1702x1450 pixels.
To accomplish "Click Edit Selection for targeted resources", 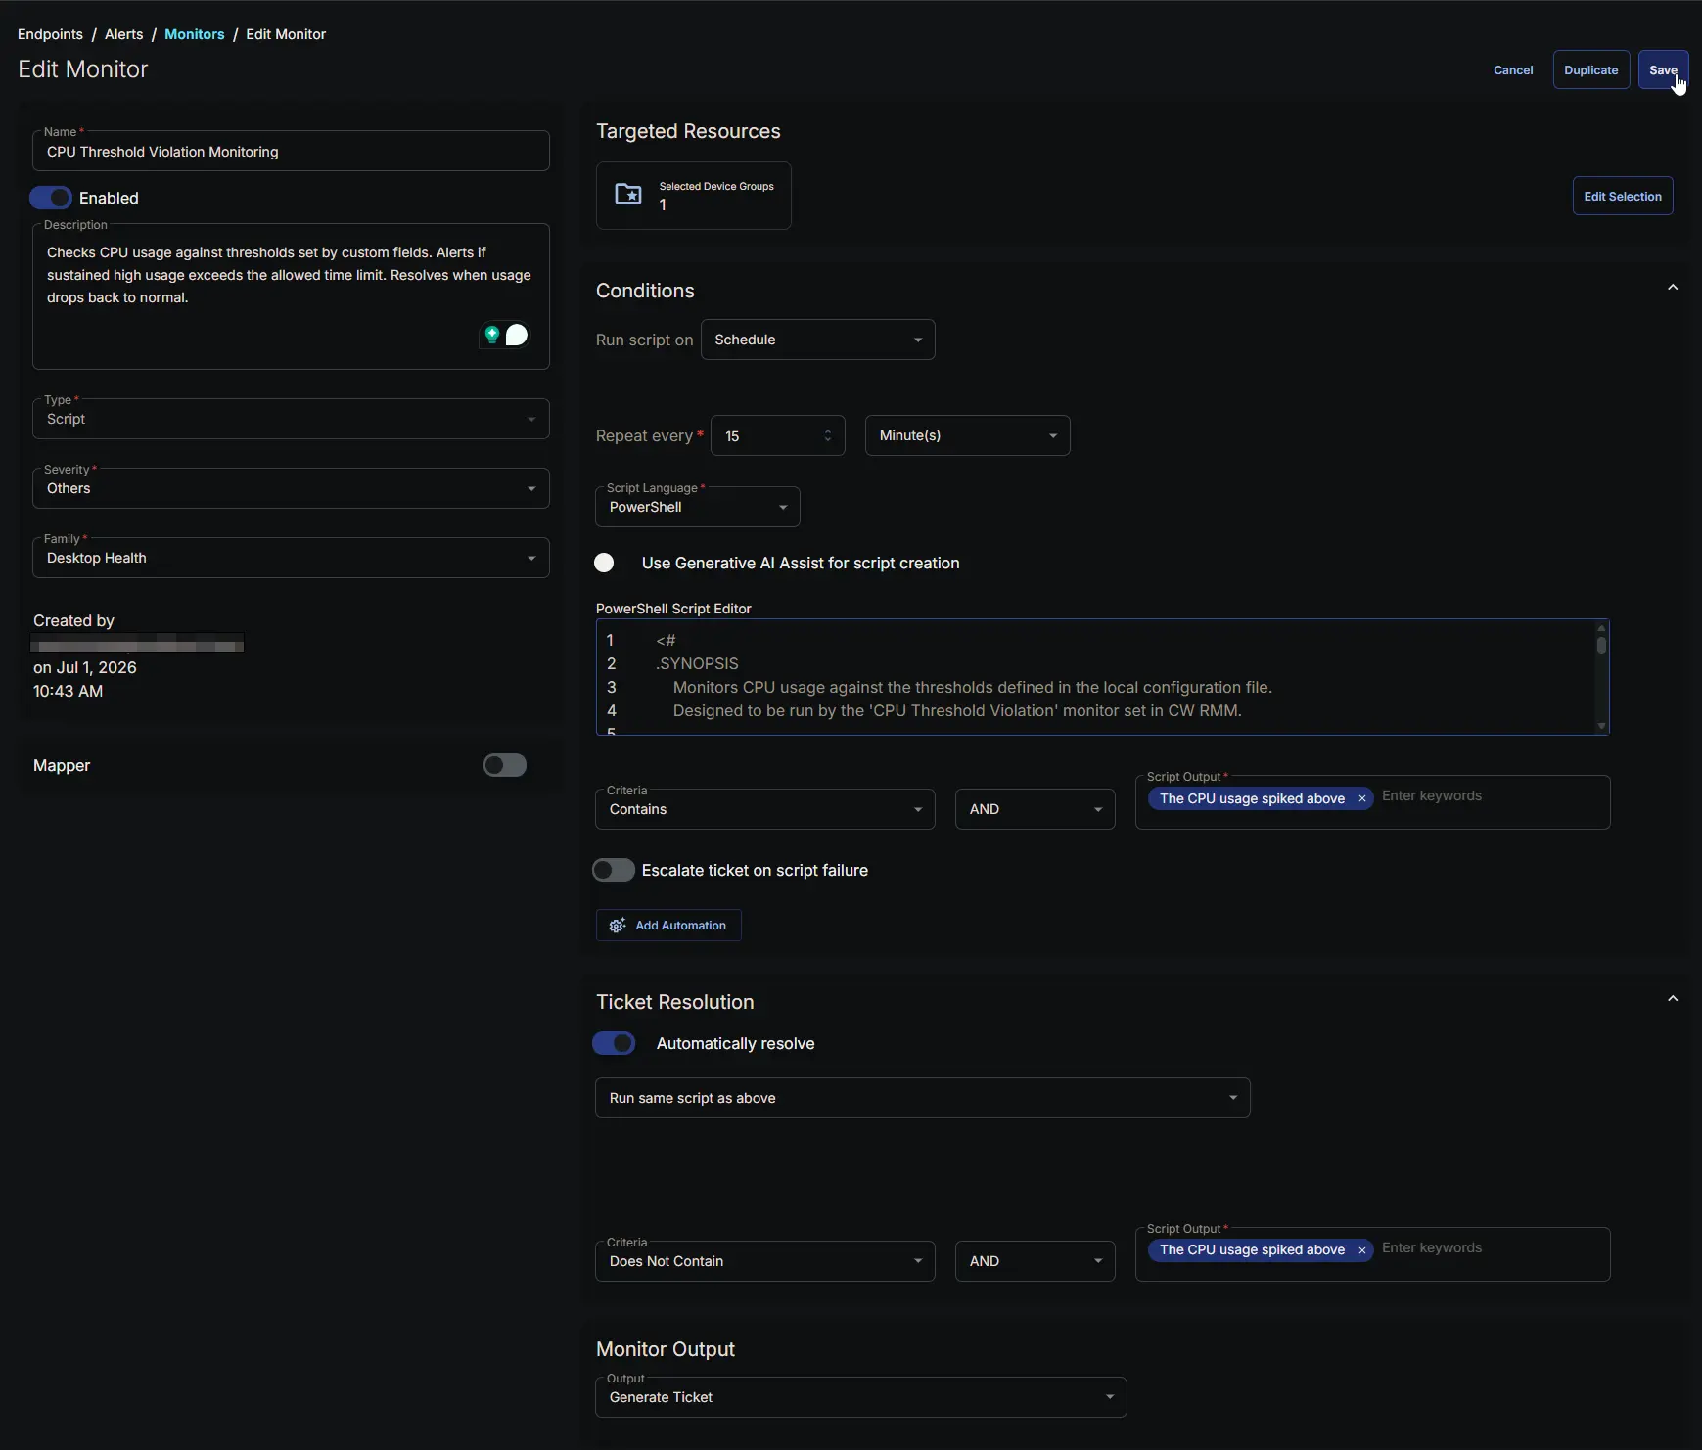I will 1623,196.
